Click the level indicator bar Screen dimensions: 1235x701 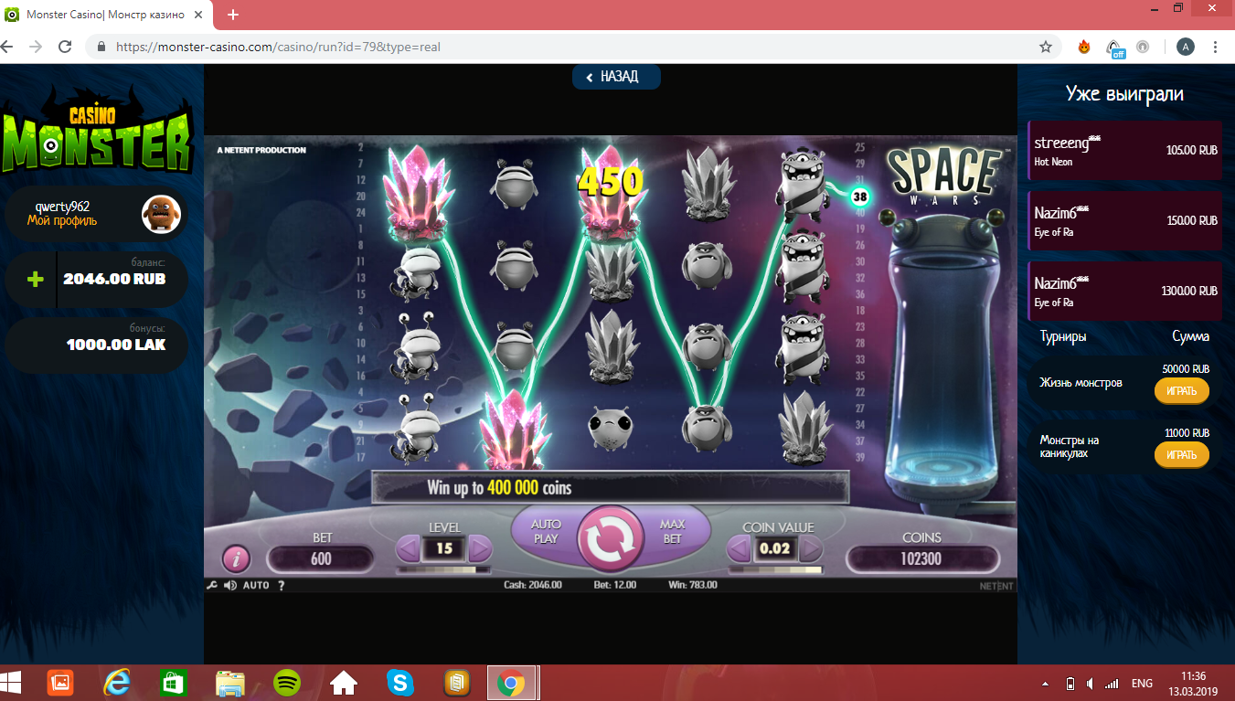[444, 569]
